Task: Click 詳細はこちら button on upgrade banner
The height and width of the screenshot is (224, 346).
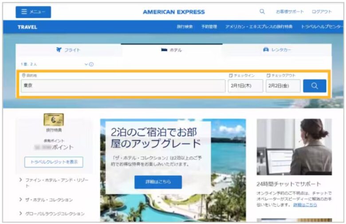Action: 158,182
